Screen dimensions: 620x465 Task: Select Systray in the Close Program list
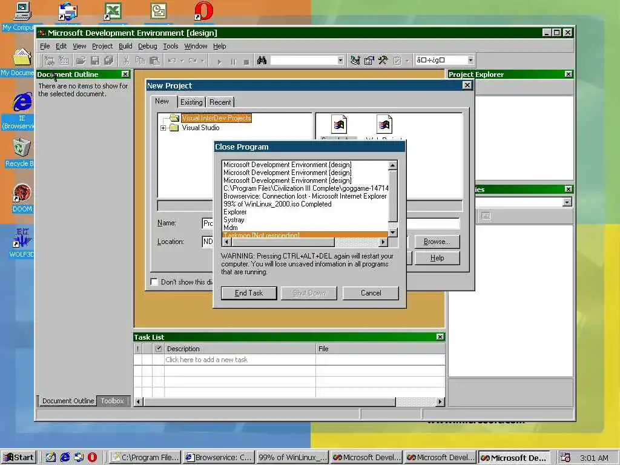[x=305, y=220]
